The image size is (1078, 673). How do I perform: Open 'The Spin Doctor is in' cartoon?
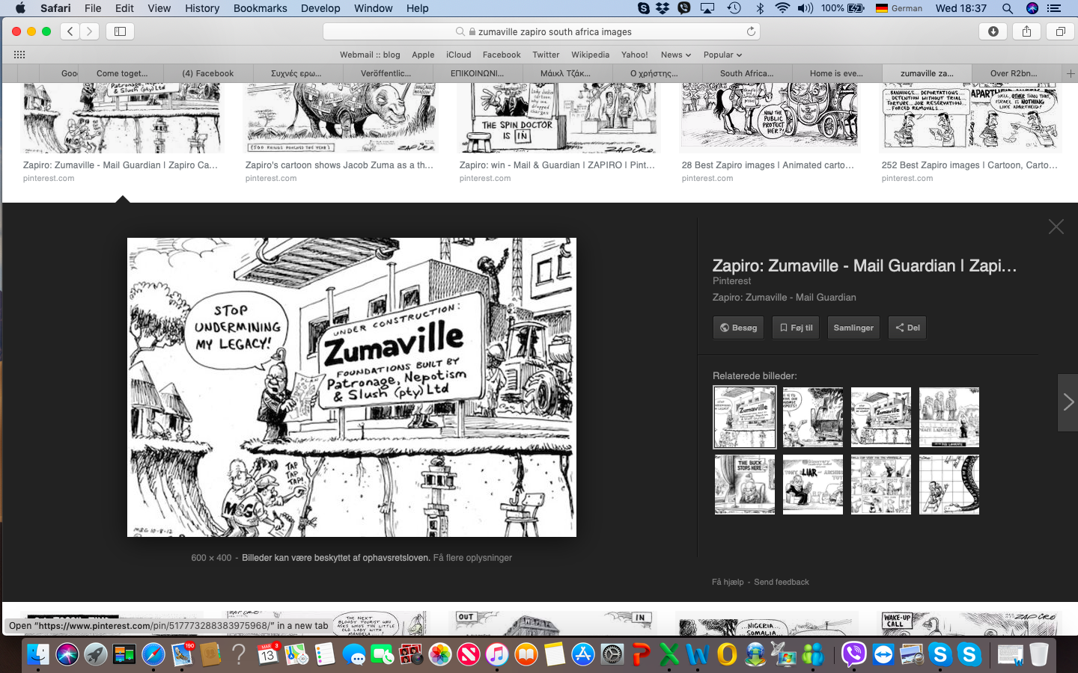pos(558,118)
